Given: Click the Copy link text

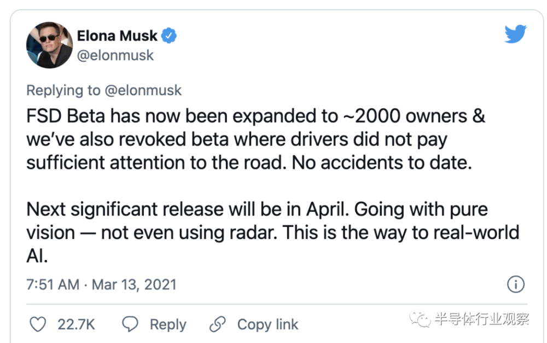Looking at the screenshot, I should tap(267, 324).
